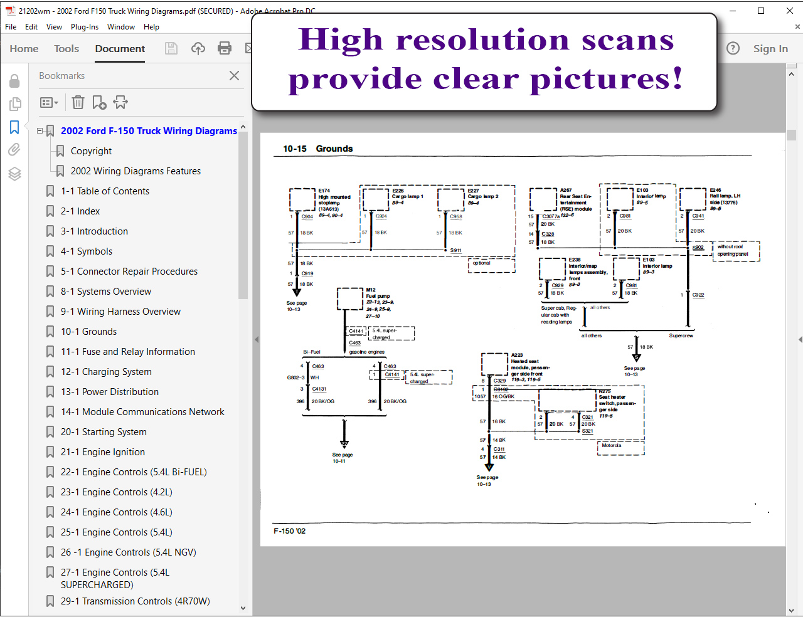Click the Save file icon
The width and height of the screenshot is (803, 617).
click(171, 48)
